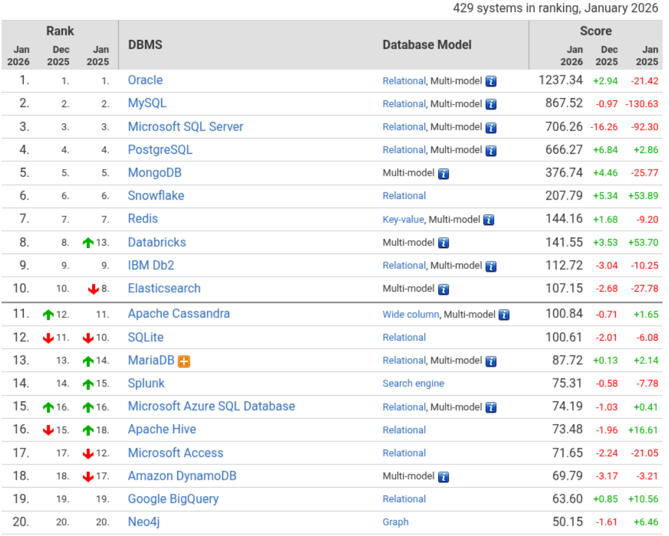Open the Snowflake link
The height and width of the screenshot is (536, 669).
pyautogui.click(x=156, y=196)
